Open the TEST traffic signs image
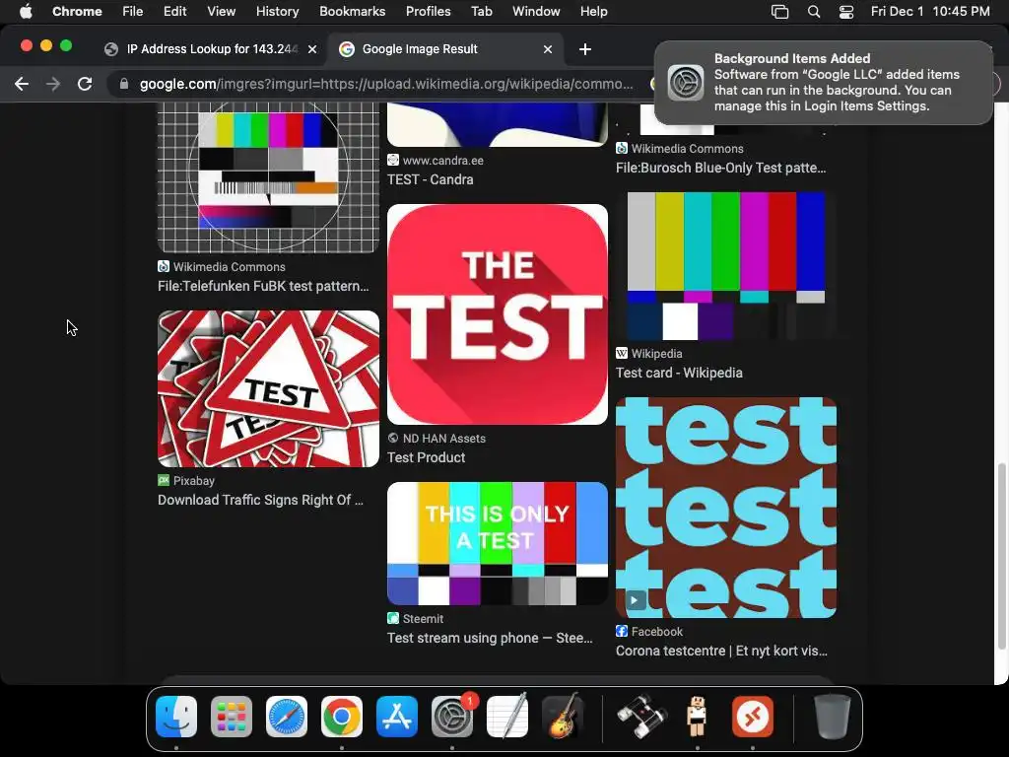 point(268,388)
